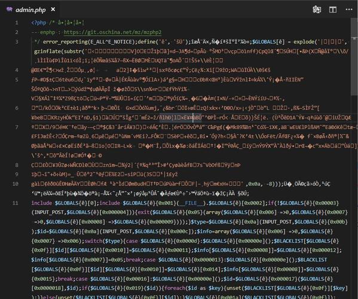The width and height of the screenshot is (358, 299).
Task: Open the git.oschina.net enphp link
Action: [112, 32]
